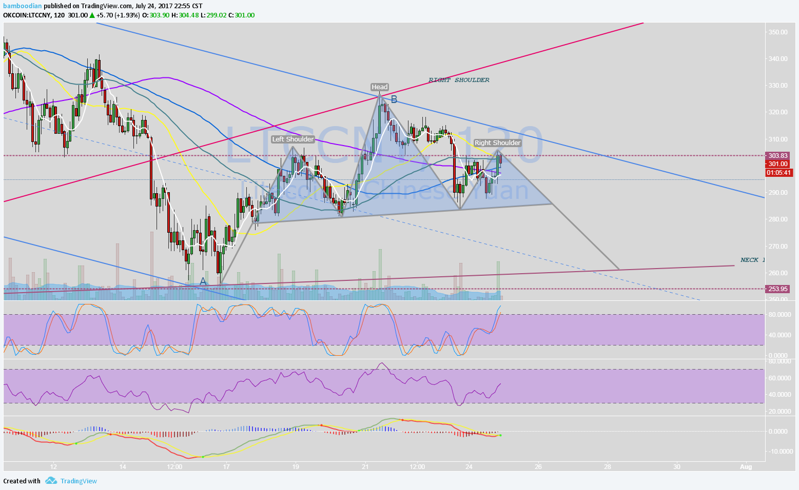Click the 19 date on time axis
Screen dimensions: 799x490
click(296, 467)
